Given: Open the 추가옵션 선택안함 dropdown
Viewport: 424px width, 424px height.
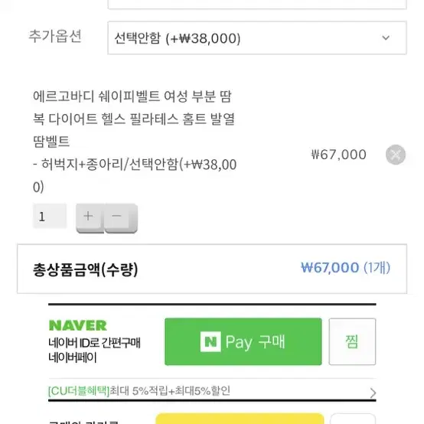Looking at the screenshot, I should coord(257,38).
